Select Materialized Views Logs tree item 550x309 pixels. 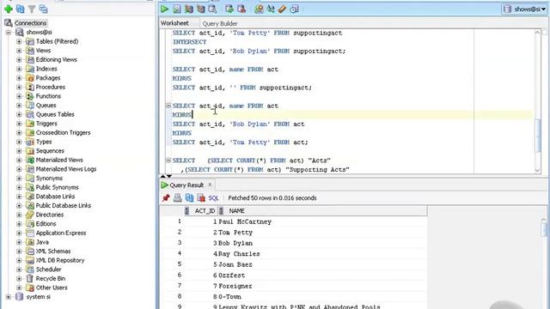[x=66, y=169]
